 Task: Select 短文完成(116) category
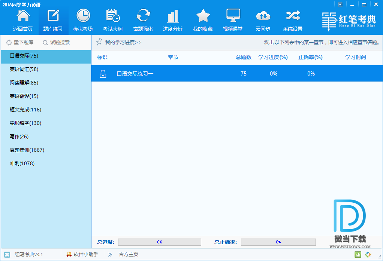point(46,110)
